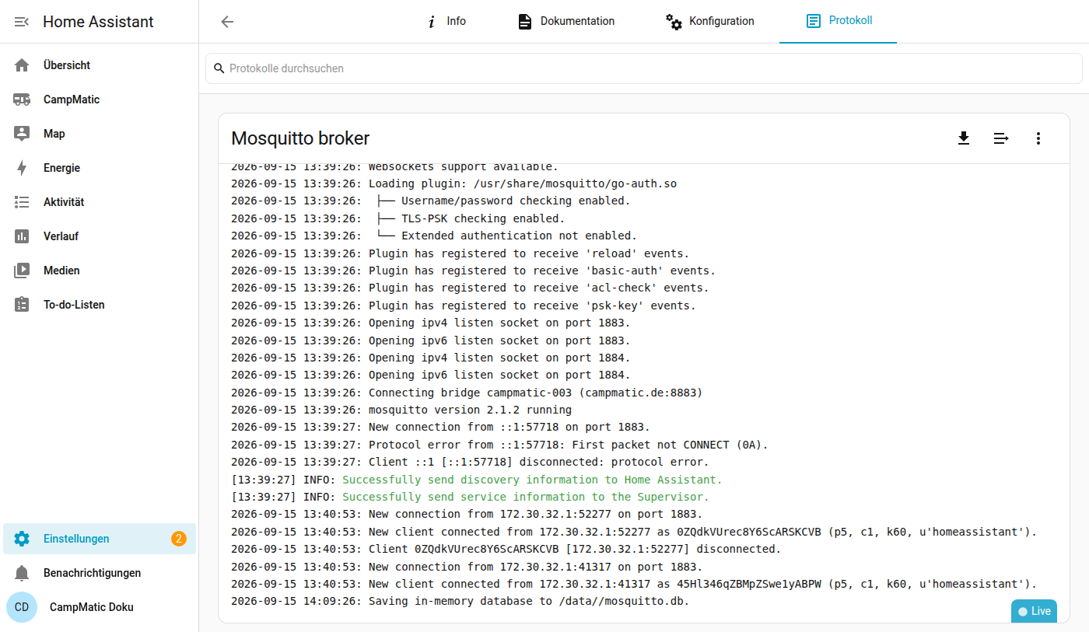Click the Übersicht home icon
This screenshot has height=632, width=1089.
[22, 65]
